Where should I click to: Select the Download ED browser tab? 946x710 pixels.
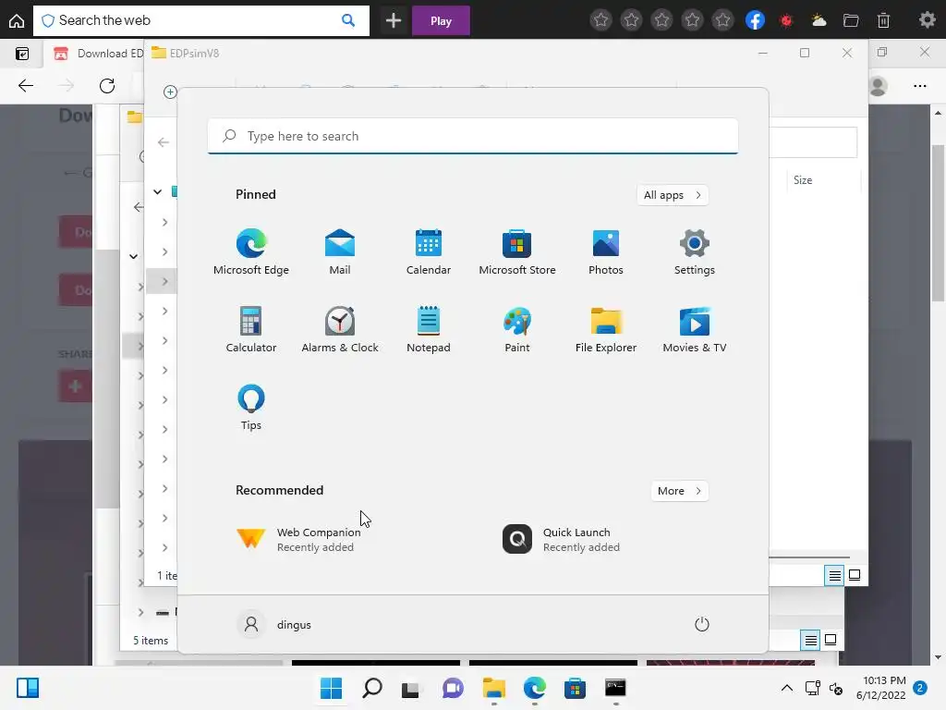(96, 53)
